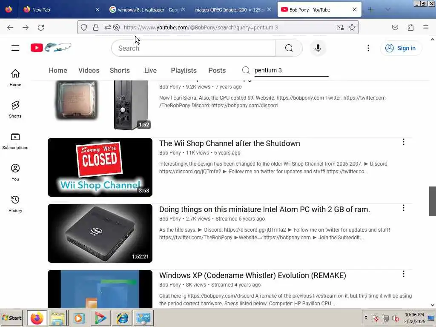Open Windows XP (Codename Whistler) Evolution video title

coord(252,275)
